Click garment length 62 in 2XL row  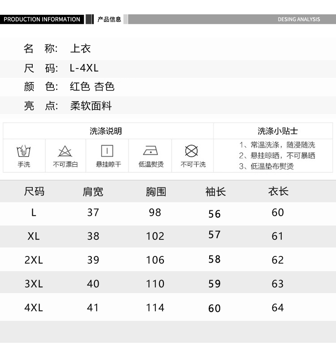tap(277, 260)
